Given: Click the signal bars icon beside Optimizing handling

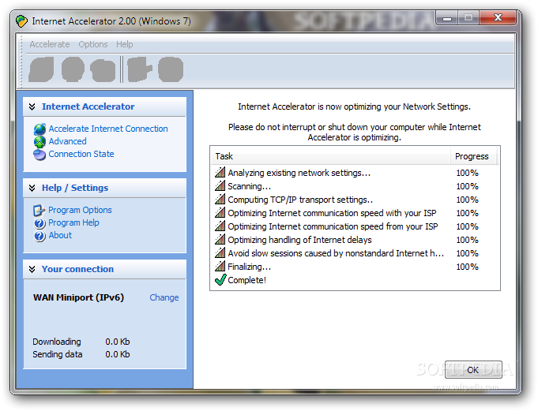Looking at the screenshot, I should point(220,239).
